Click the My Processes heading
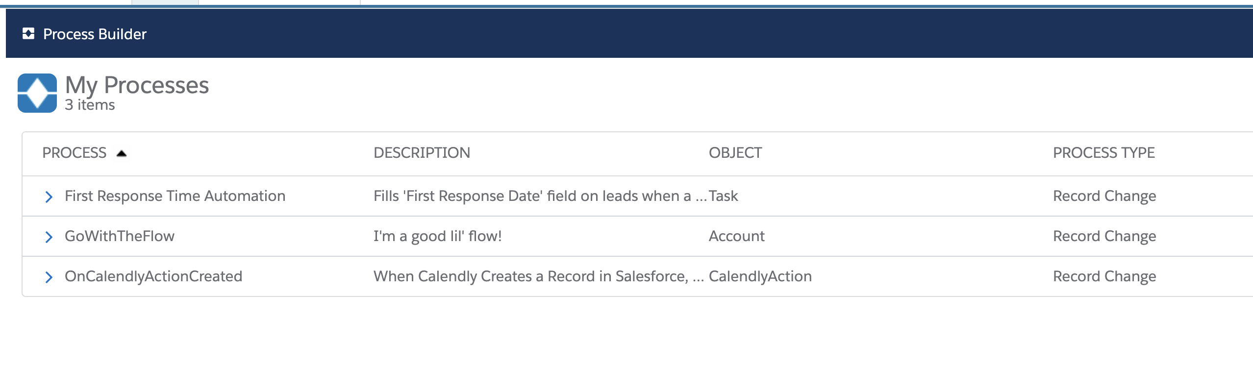The height and width of the screenshot is (392, 1253). (137, 85)
